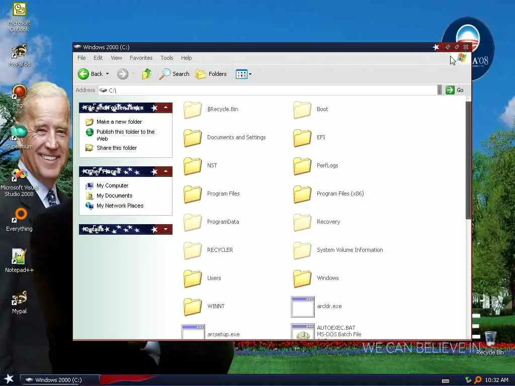The width and height of the screenshot is (515, 386).
Task: Open the Help menu
Action: [x=186, y=58]
